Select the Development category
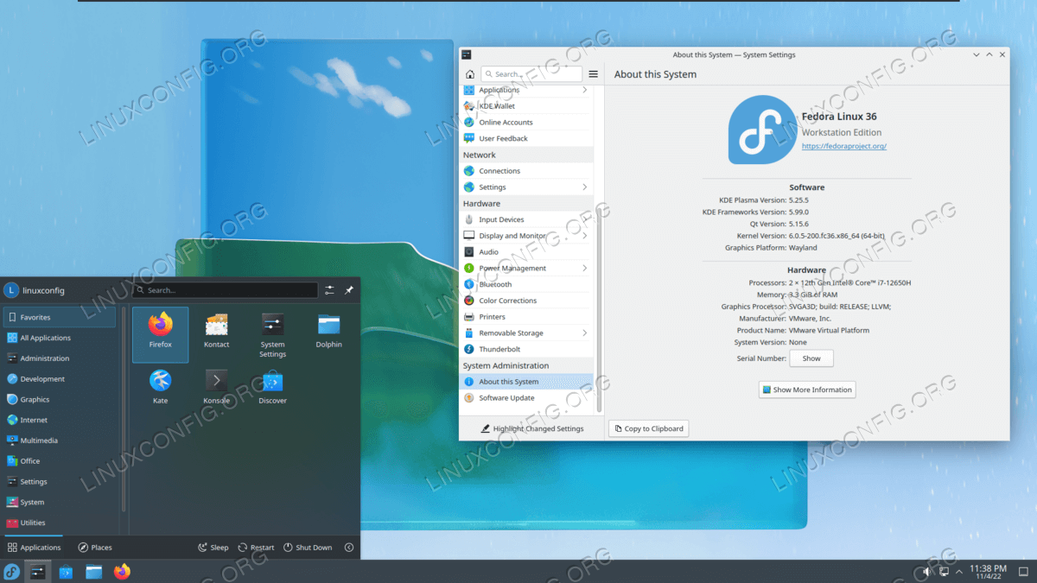The height and width of the screenshot is (583, 1037). (59, 379)
